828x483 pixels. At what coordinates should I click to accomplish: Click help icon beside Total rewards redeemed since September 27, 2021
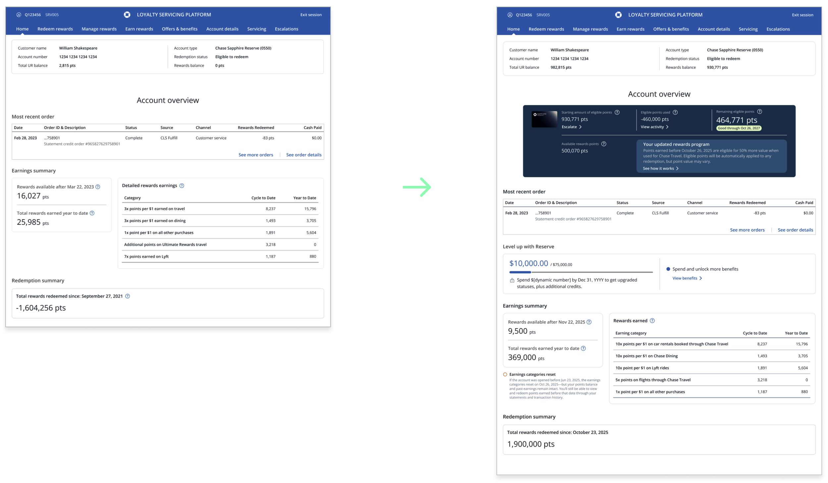click(128, 296)
